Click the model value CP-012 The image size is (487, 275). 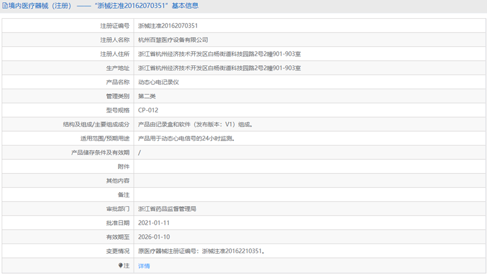(x=148, y=111)
